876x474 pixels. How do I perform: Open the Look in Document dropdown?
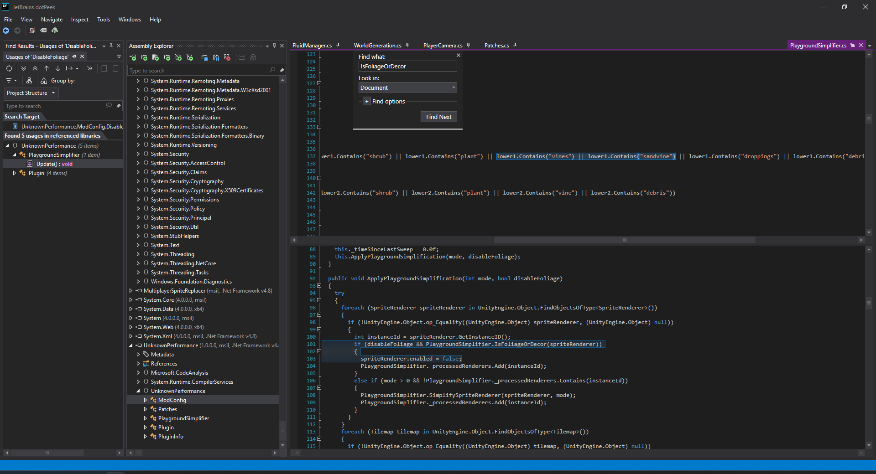407,88
